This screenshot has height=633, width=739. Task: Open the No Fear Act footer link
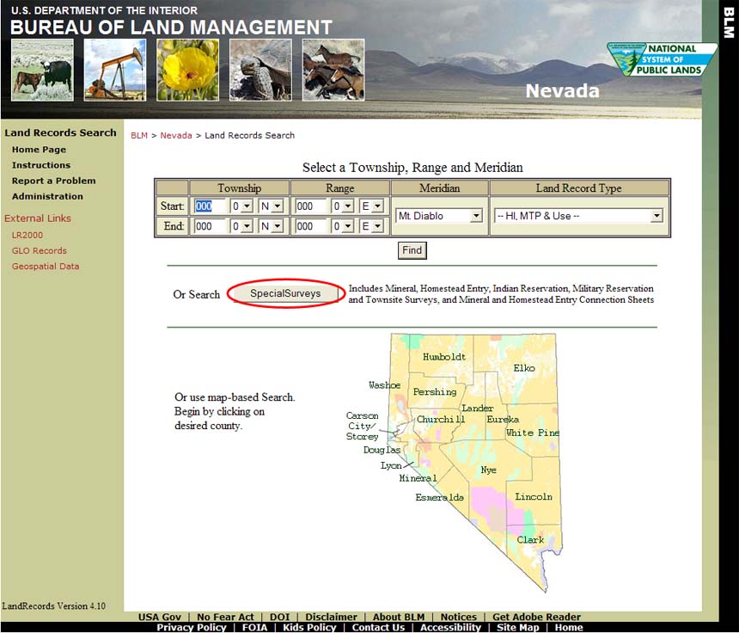coord(225,617)
